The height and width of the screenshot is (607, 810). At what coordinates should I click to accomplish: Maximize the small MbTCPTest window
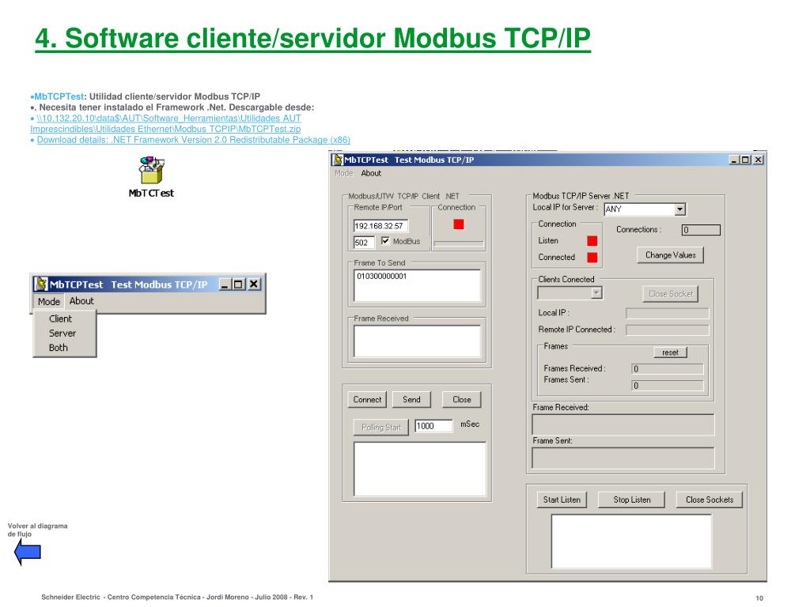coord(238,284)
